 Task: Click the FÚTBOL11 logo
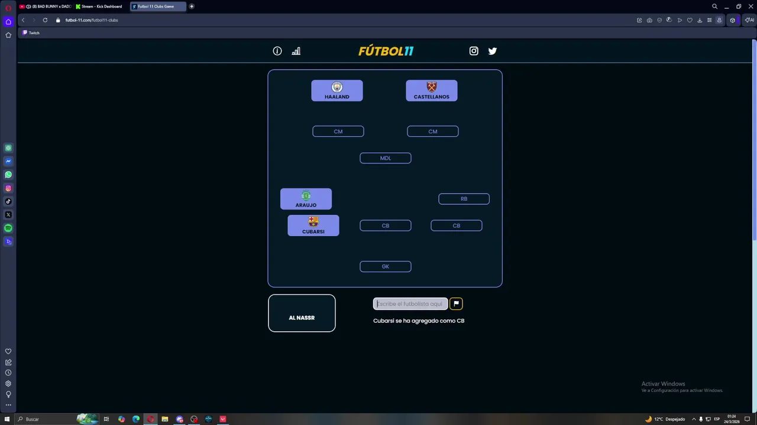[386, 51]
